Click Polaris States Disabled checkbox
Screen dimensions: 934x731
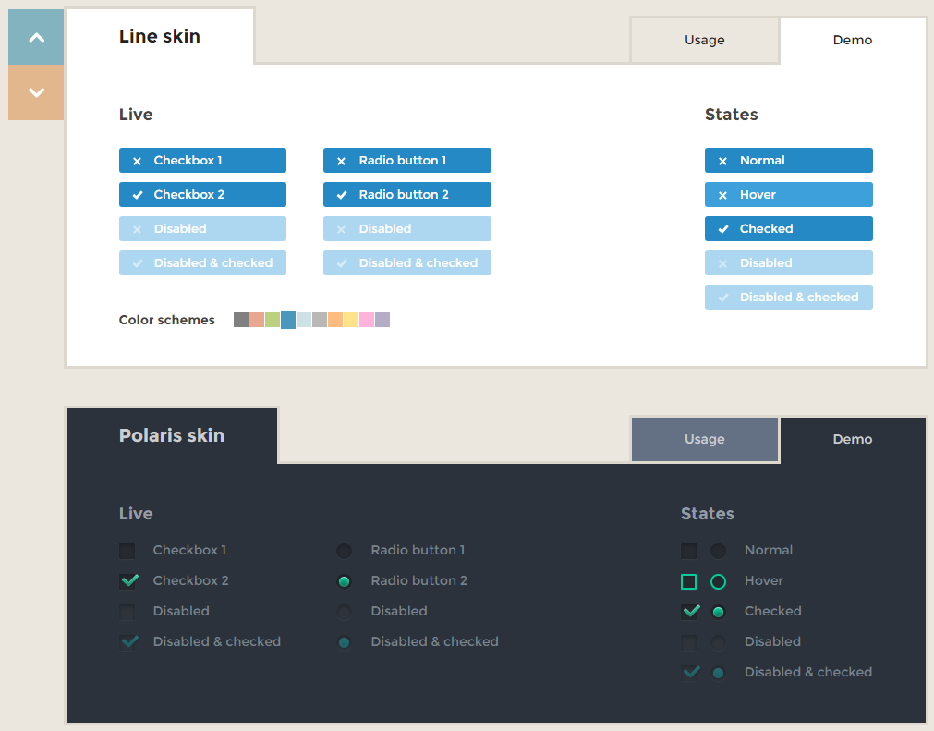click(688, 642)
